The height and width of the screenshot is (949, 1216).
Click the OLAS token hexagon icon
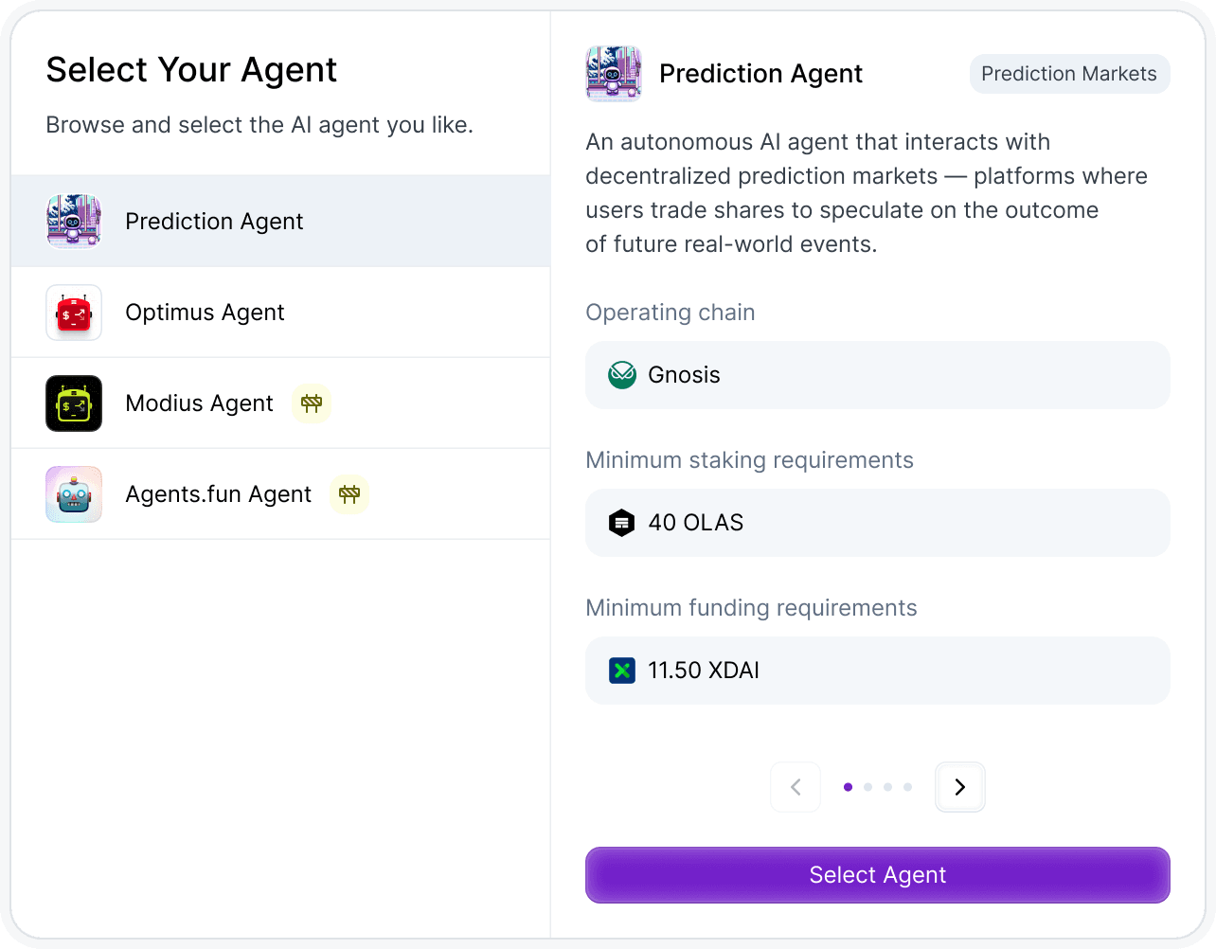tap(621, 523)
